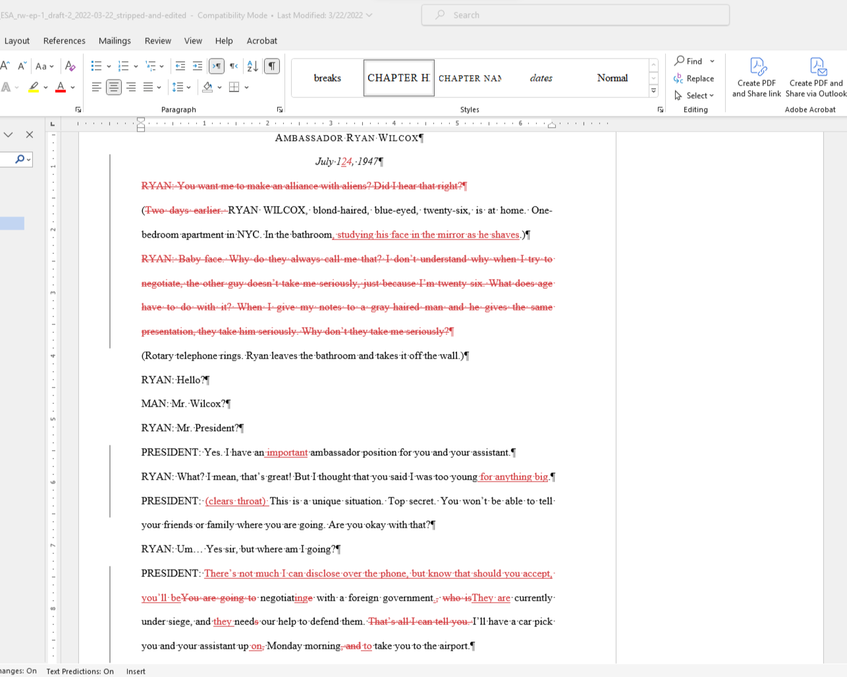Set left-to-right text direction
The height and width of the screenshot is (677, 847).
pos(217,66)
